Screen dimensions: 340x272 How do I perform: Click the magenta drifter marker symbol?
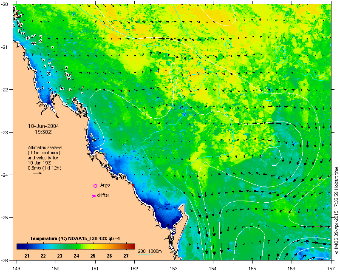click(x=93, y=196)
